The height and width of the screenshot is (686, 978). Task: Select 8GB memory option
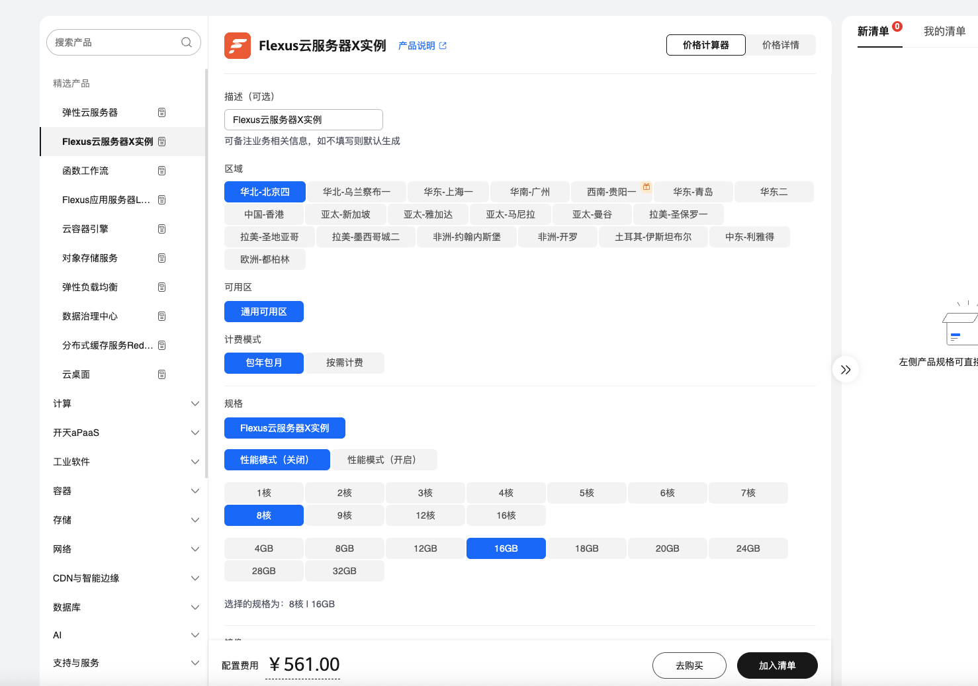click(345, 548)
